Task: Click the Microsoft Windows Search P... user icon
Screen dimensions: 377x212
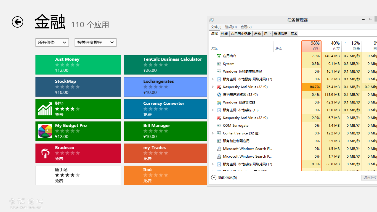Action: (219, 156)
